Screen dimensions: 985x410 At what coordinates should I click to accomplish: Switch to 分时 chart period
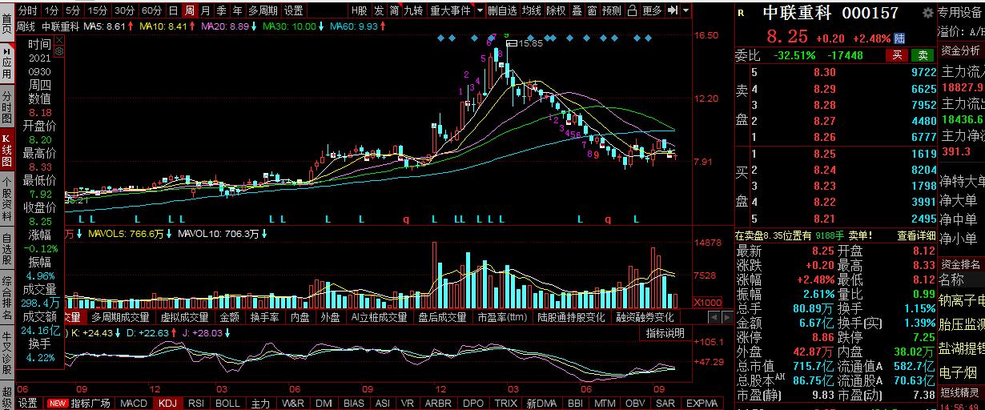(27, 10)
